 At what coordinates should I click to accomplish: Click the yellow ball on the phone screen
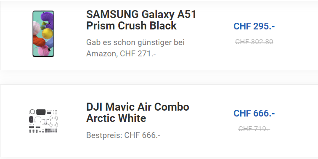click(x=48, y=34)
